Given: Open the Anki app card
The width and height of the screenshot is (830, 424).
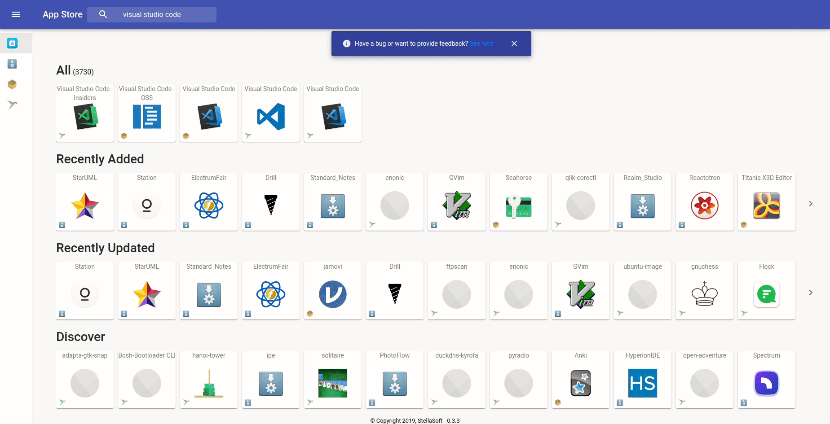Looking at the screenshot, I should click(581, 380).
